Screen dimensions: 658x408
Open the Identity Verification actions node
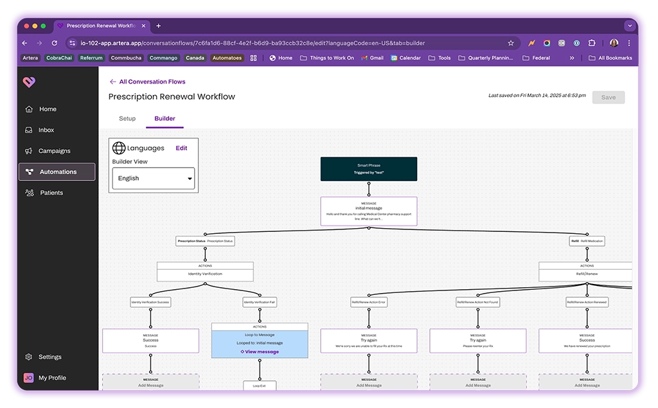tap(205, 272)
